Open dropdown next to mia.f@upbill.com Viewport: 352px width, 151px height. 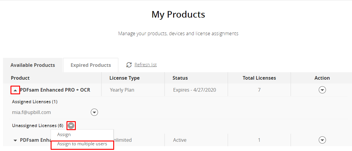[94, 112]
